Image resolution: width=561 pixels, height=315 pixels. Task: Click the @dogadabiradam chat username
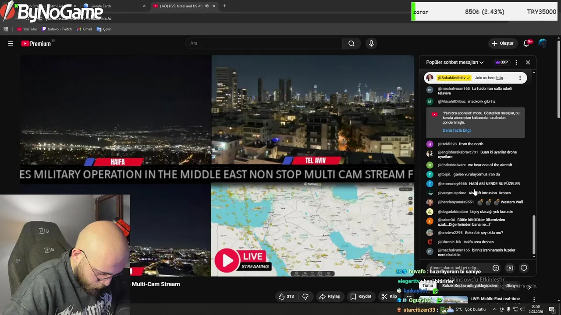(x=453, y=212)
